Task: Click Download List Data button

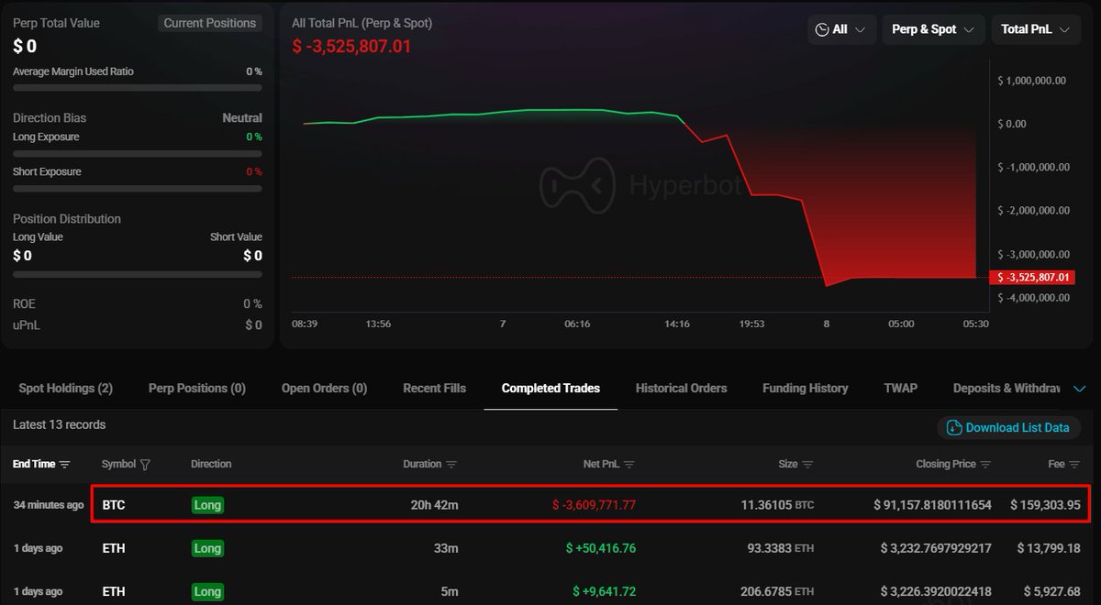Action: tap(1010, 428)
